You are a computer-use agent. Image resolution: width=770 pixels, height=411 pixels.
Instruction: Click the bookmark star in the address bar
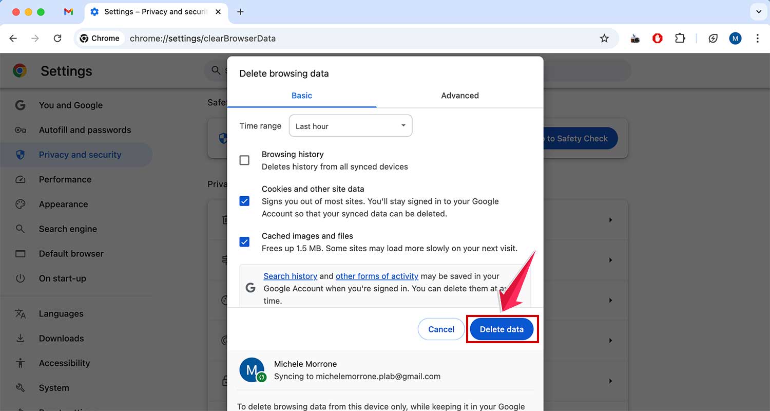(605, 38)
